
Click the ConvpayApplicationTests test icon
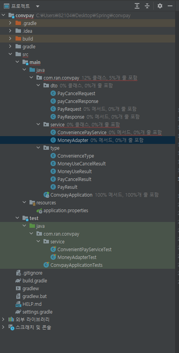46,265
